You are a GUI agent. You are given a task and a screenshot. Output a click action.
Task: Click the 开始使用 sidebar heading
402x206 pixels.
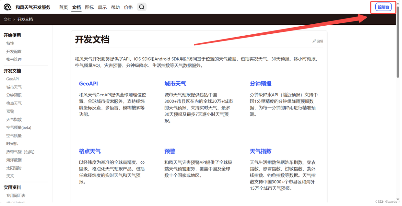[12, 35]
